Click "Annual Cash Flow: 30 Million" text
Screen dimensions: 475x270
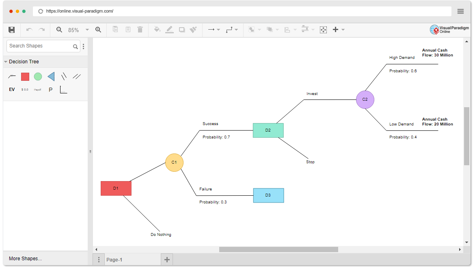point(437,53)
